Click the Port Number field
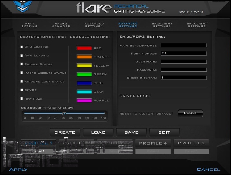This screenshot has width=231, height=175. coord(184,54)
